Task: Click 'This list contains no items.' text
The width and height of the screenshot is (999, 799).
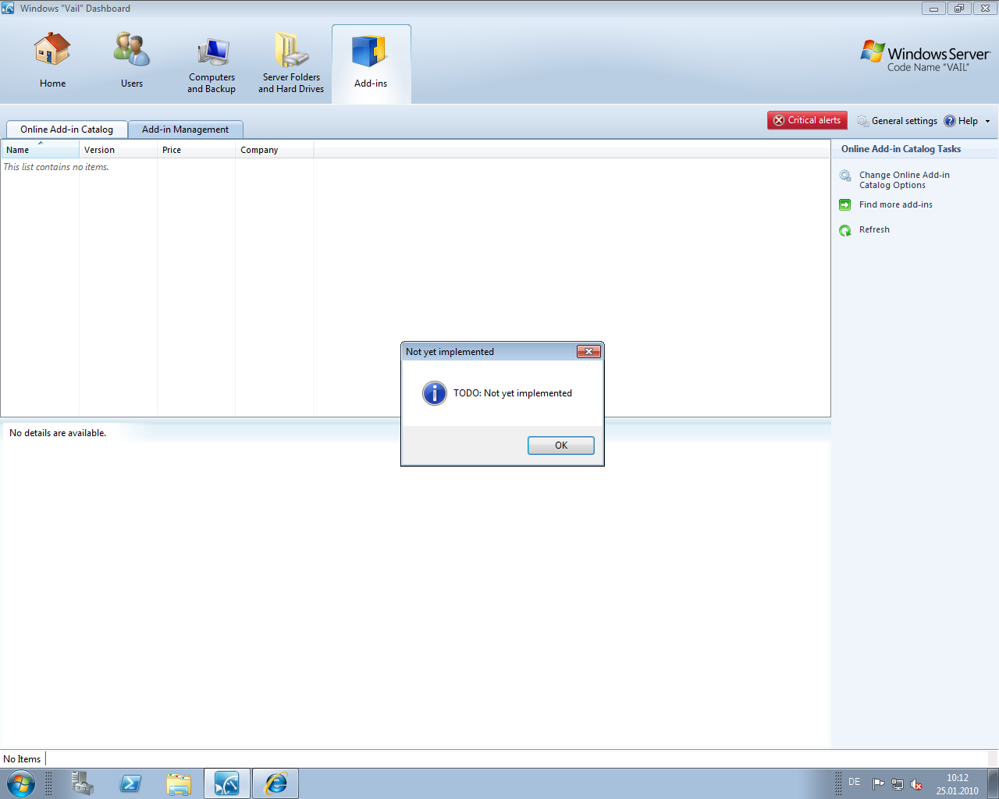Action: (56, 167)
